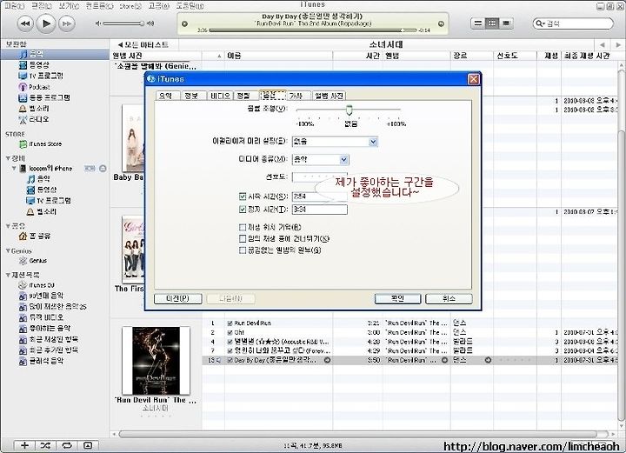
Task: Switch to the 앨범 사진 (Artwork) tab
Action: 329,96
